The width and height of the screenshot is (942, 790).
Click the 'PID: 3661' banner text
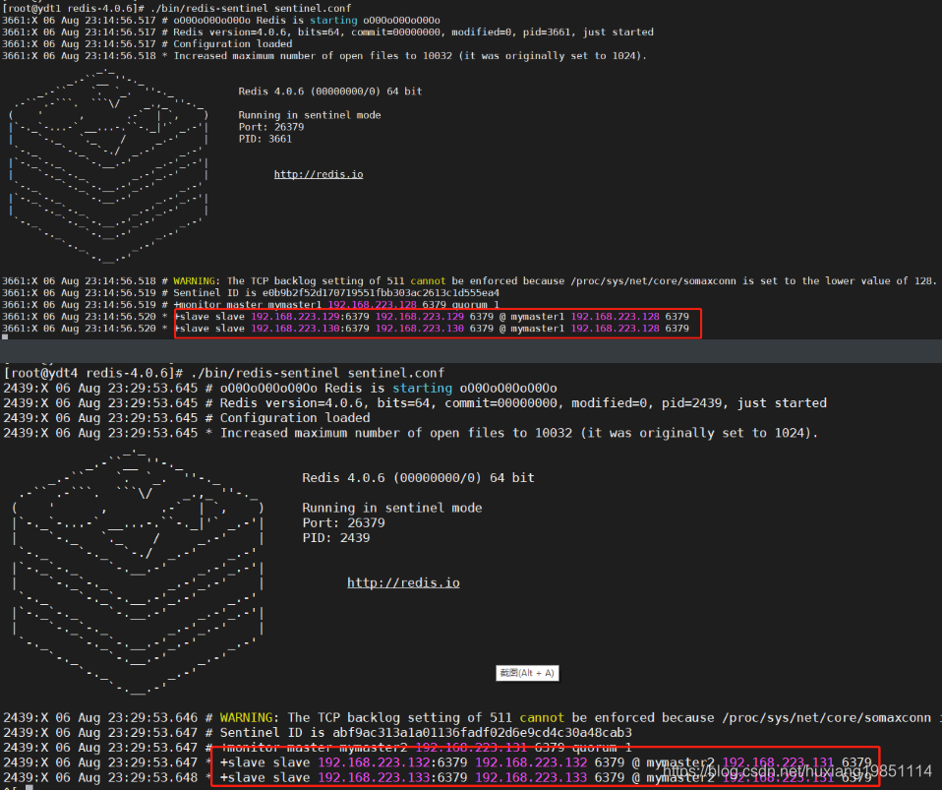(x=265, y=139)
